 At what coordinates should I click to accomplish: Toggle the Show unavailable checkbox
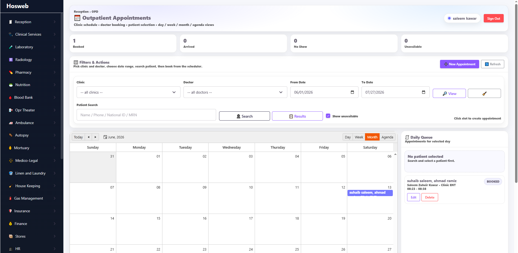pos(328,116)
